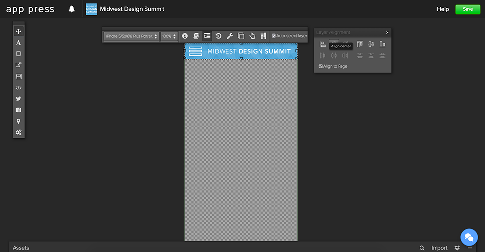
Task: Select the Move tool
Action: [x=18, y=31]
